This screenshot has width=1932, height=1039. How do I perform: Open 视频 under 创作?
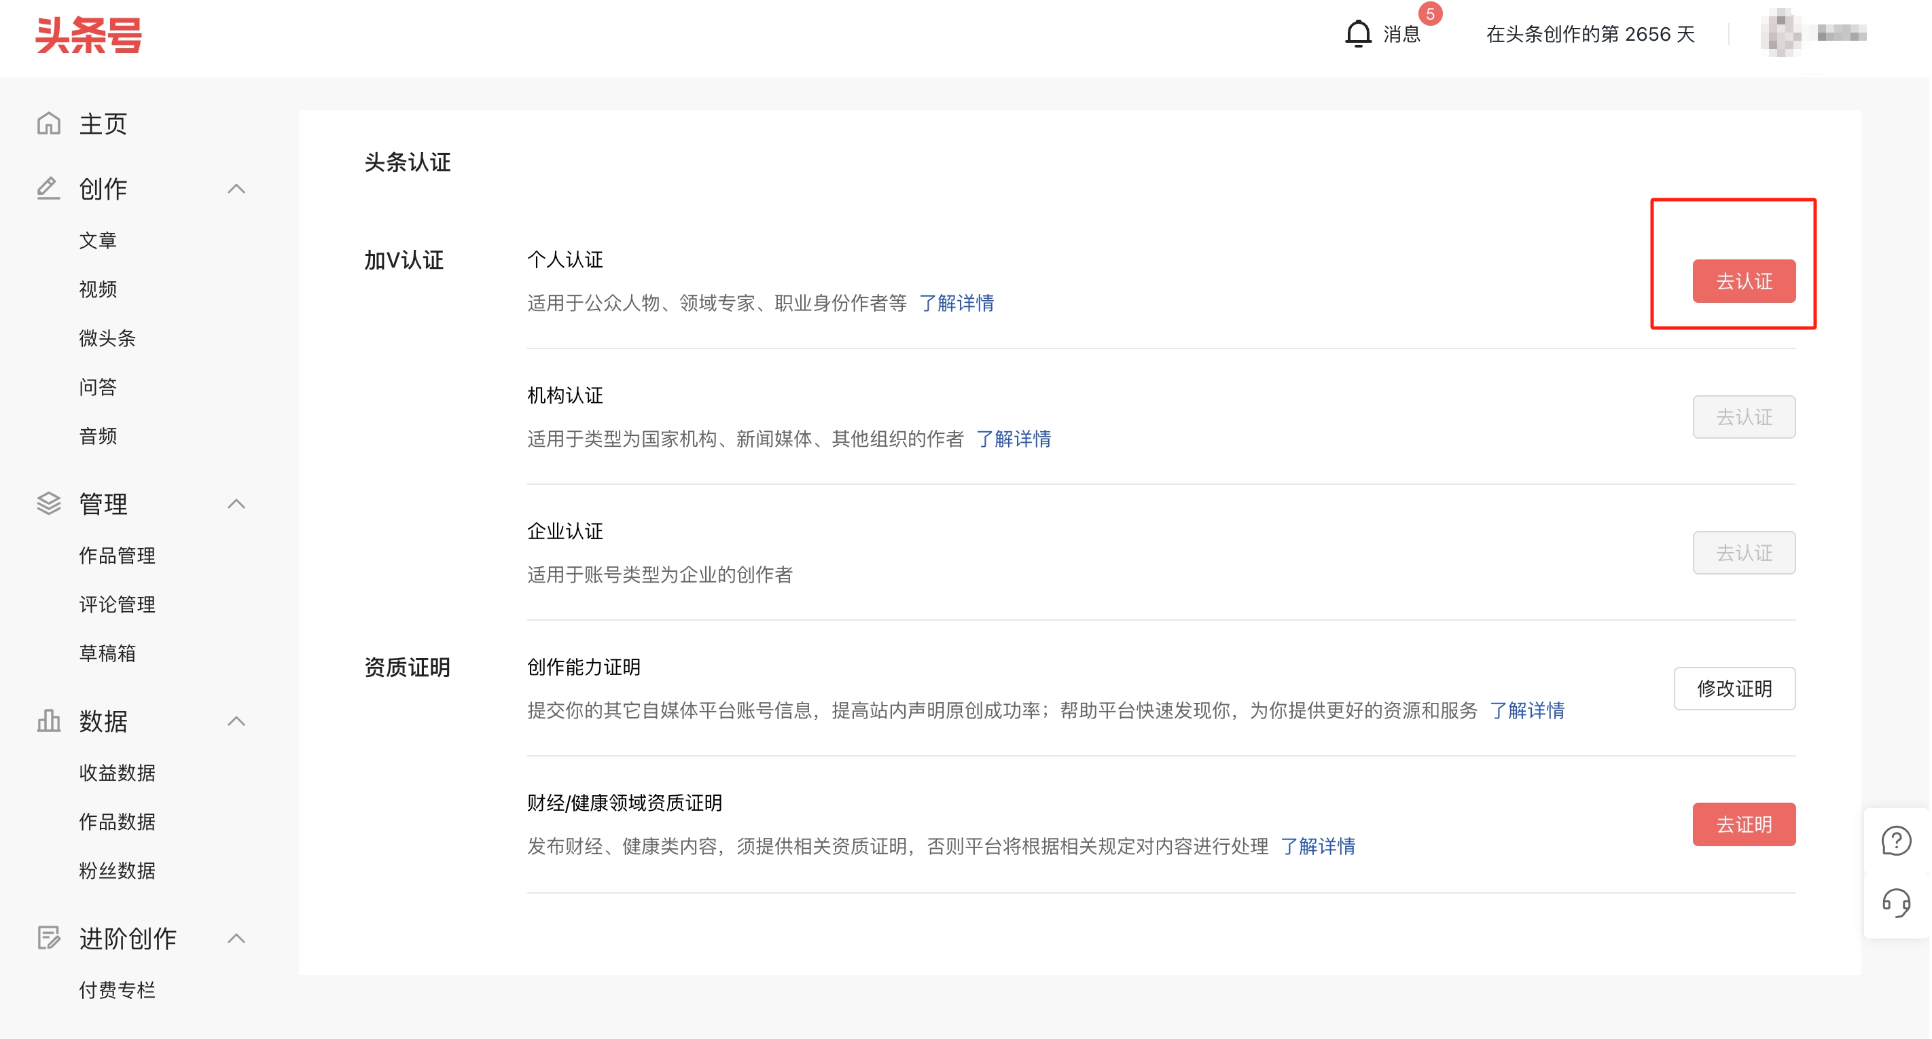point(99,289)
